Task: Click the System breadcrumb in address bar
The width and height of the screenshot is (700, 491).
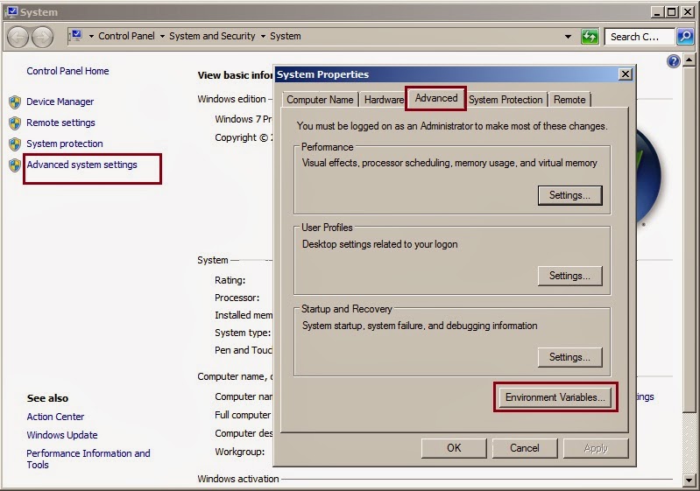Action: [286, 36]
